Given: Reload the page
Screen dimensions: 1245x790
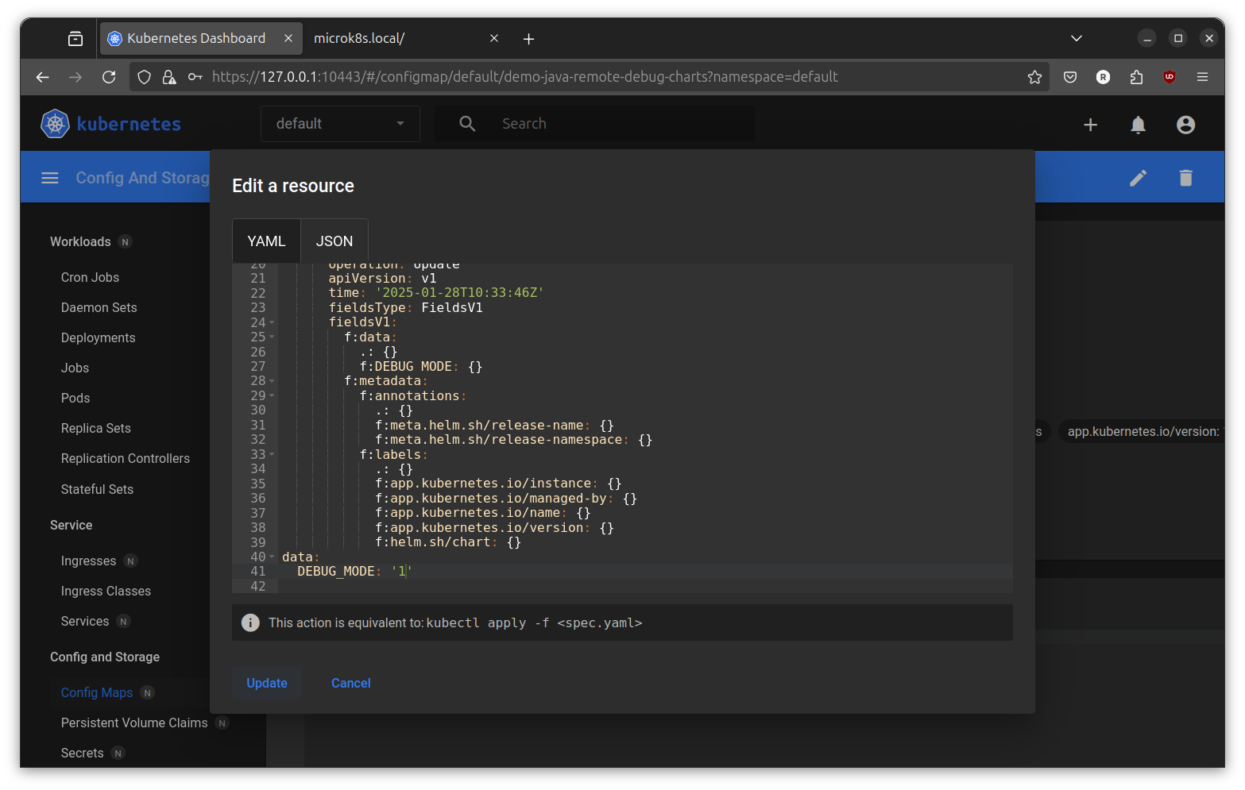Looking at the screenshot, I should coord(109,77).
